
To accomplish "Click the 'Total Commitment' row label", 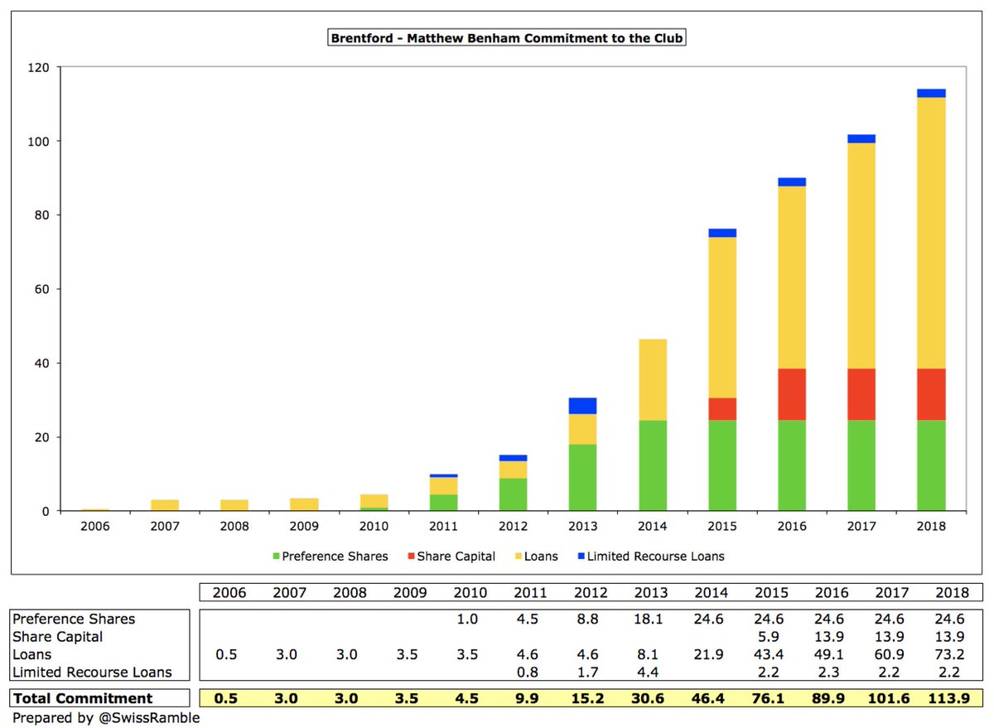I will (84, 699).
